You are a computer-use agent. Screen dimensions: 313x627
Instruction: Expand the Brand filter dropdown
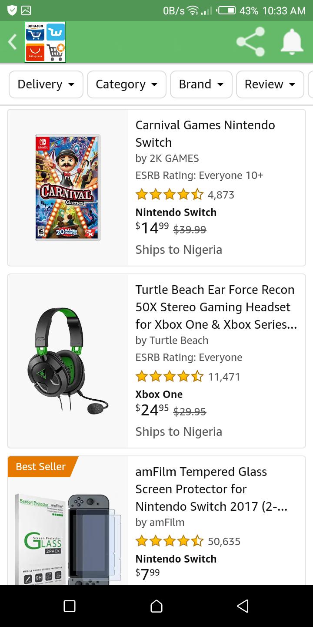(201, 84)
